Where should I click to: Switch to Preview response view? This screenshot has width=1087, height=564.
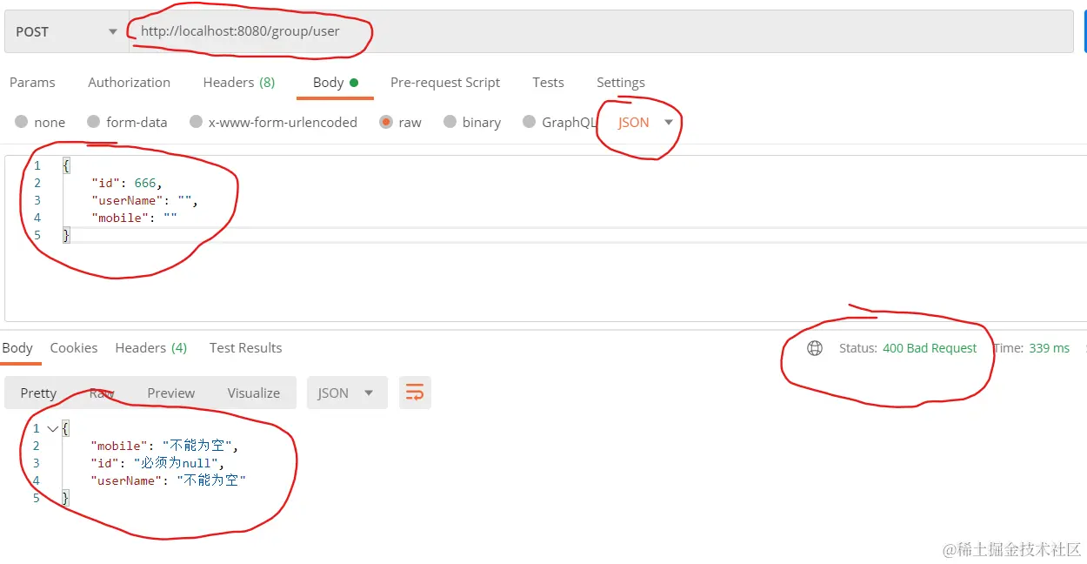click(x=171, y=393)
